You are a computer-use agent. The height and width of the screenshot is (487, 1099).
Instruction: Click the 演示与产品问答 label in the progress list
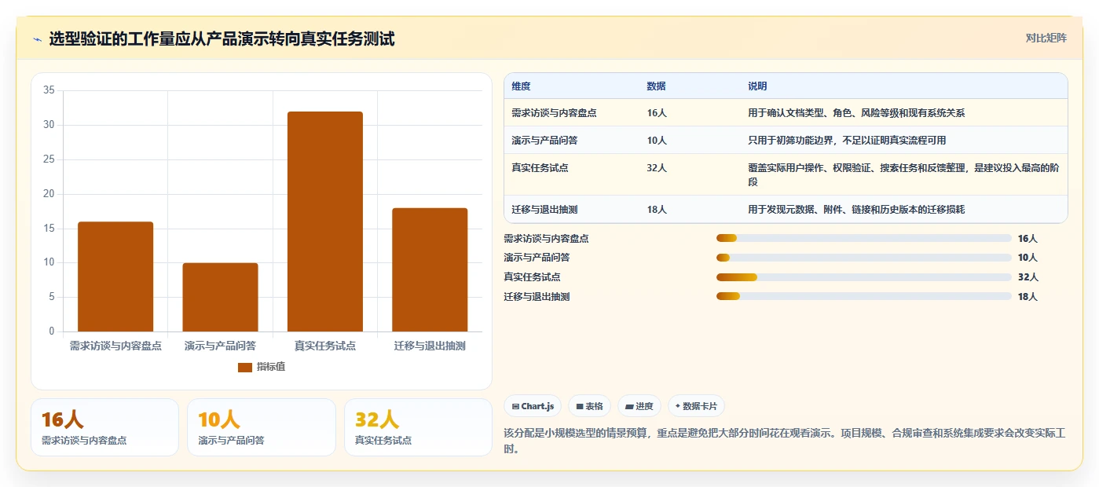click(537, 258)
